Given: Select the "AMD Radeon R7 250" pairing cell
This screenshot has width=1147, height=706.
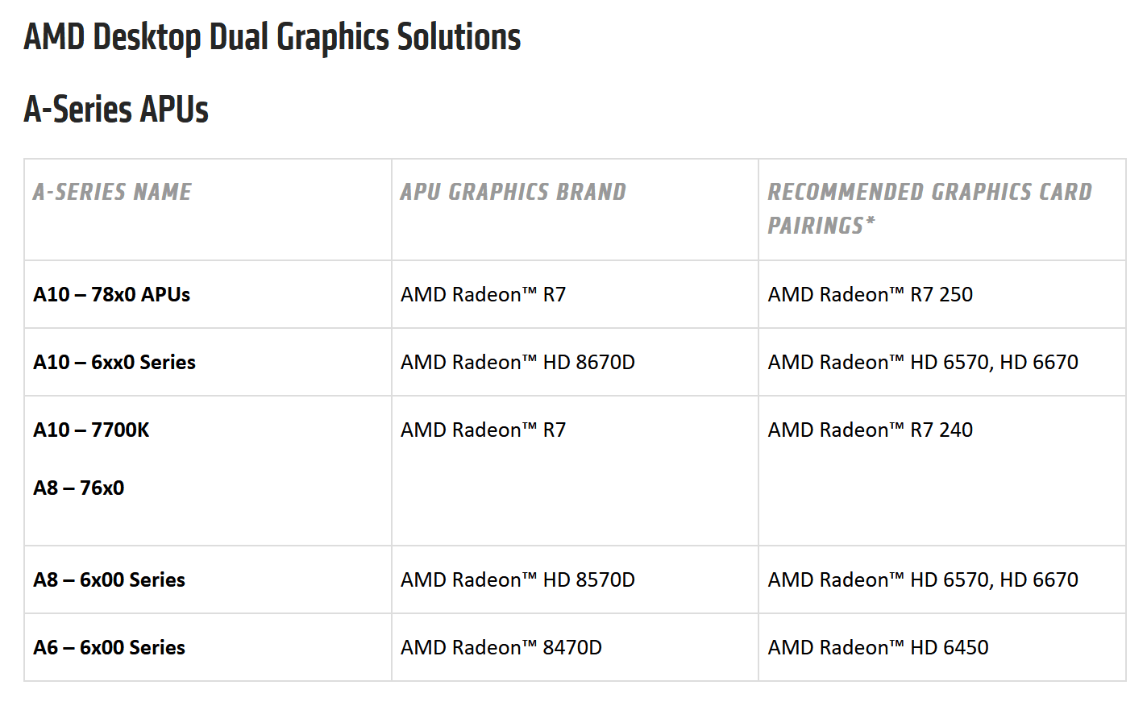Looking at the screenshot, I should (x=870, y=294).
